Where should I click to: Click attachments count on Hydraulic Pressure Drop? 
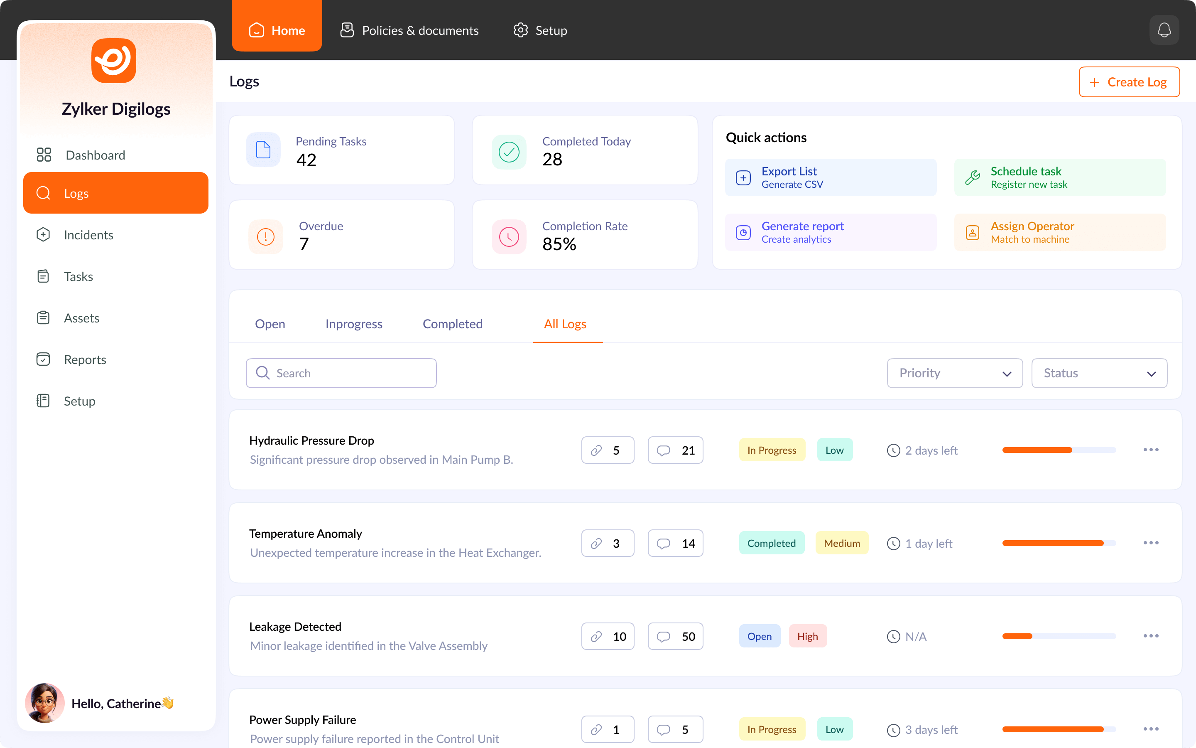pos(608,450)
